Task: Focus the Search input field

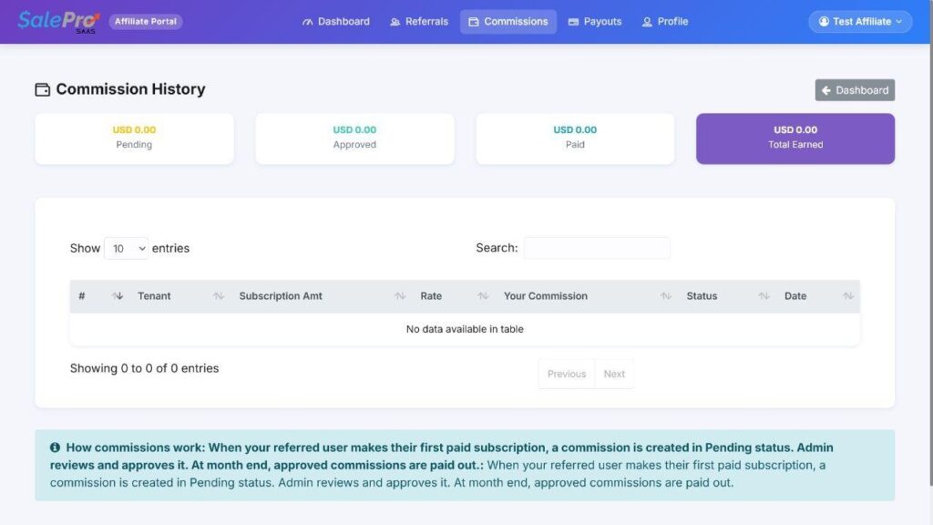Action: click(597, 248)
